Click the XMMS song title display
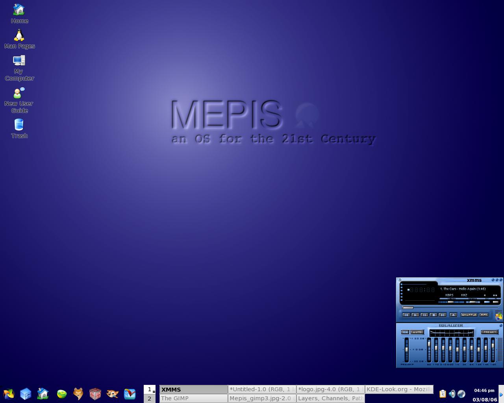504x403 pixels. (x=463, y=289)
